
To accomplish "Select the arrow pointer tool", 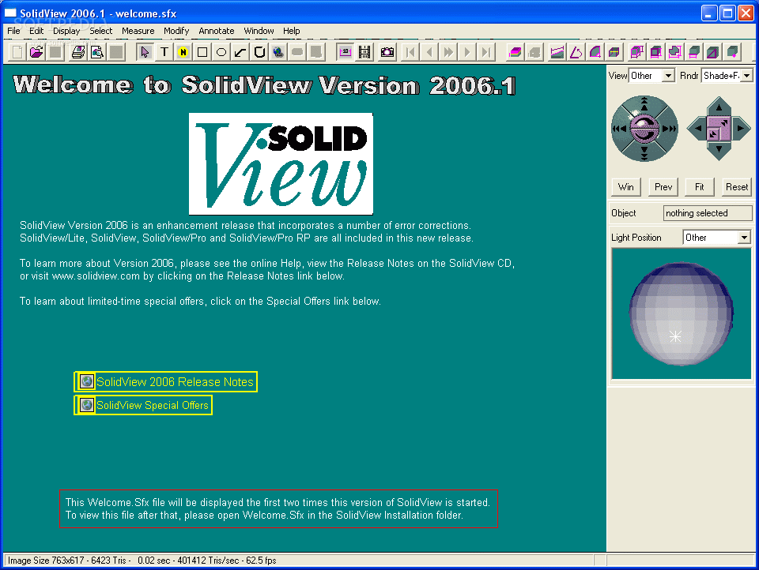I will pyautogui.click(x=145, y=52).
